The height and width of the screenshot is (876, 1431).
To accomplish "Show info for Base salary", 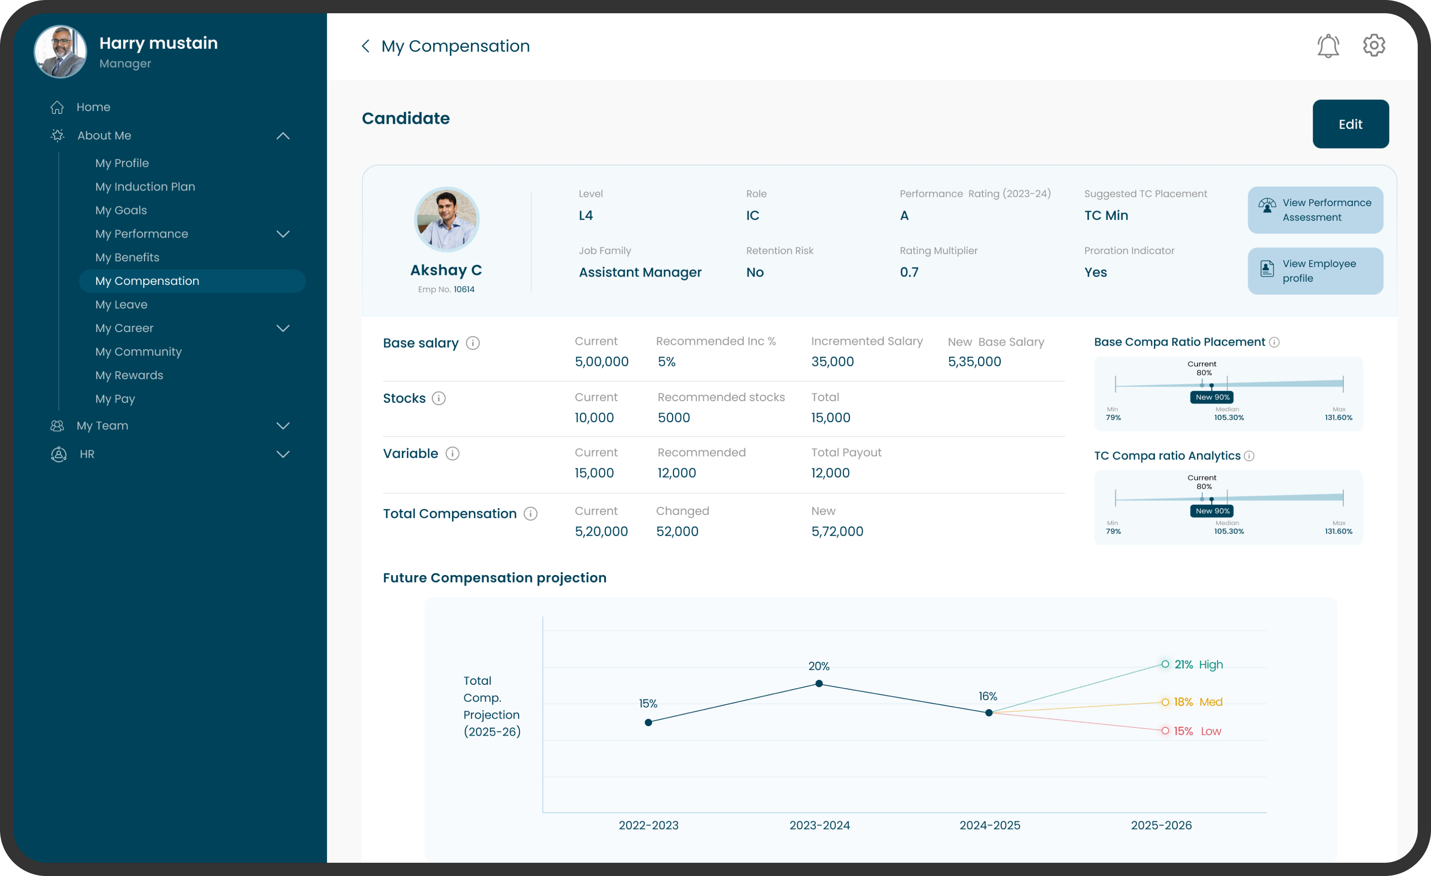I will 473,343.
